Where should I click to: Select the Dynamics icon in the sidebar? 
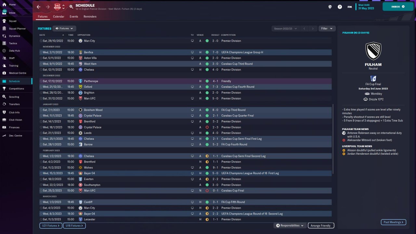(x=4, y=36)
